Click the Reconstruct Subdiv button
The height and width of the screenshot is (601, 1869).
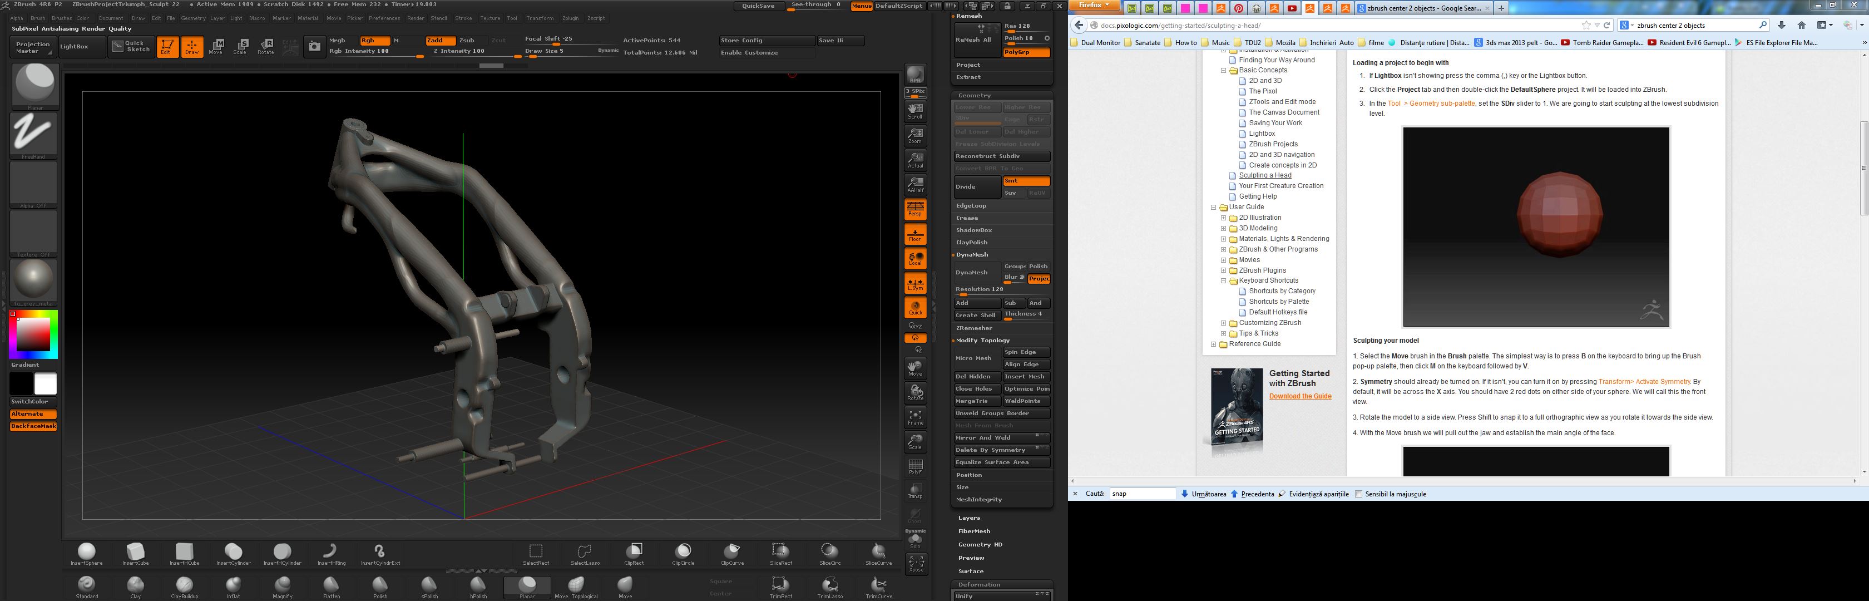point(1002,156)
